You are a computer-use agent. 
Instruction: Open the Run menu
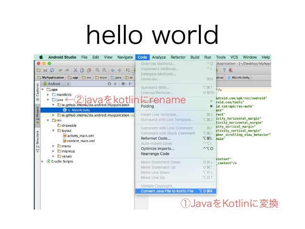click(x=208, y=57)
